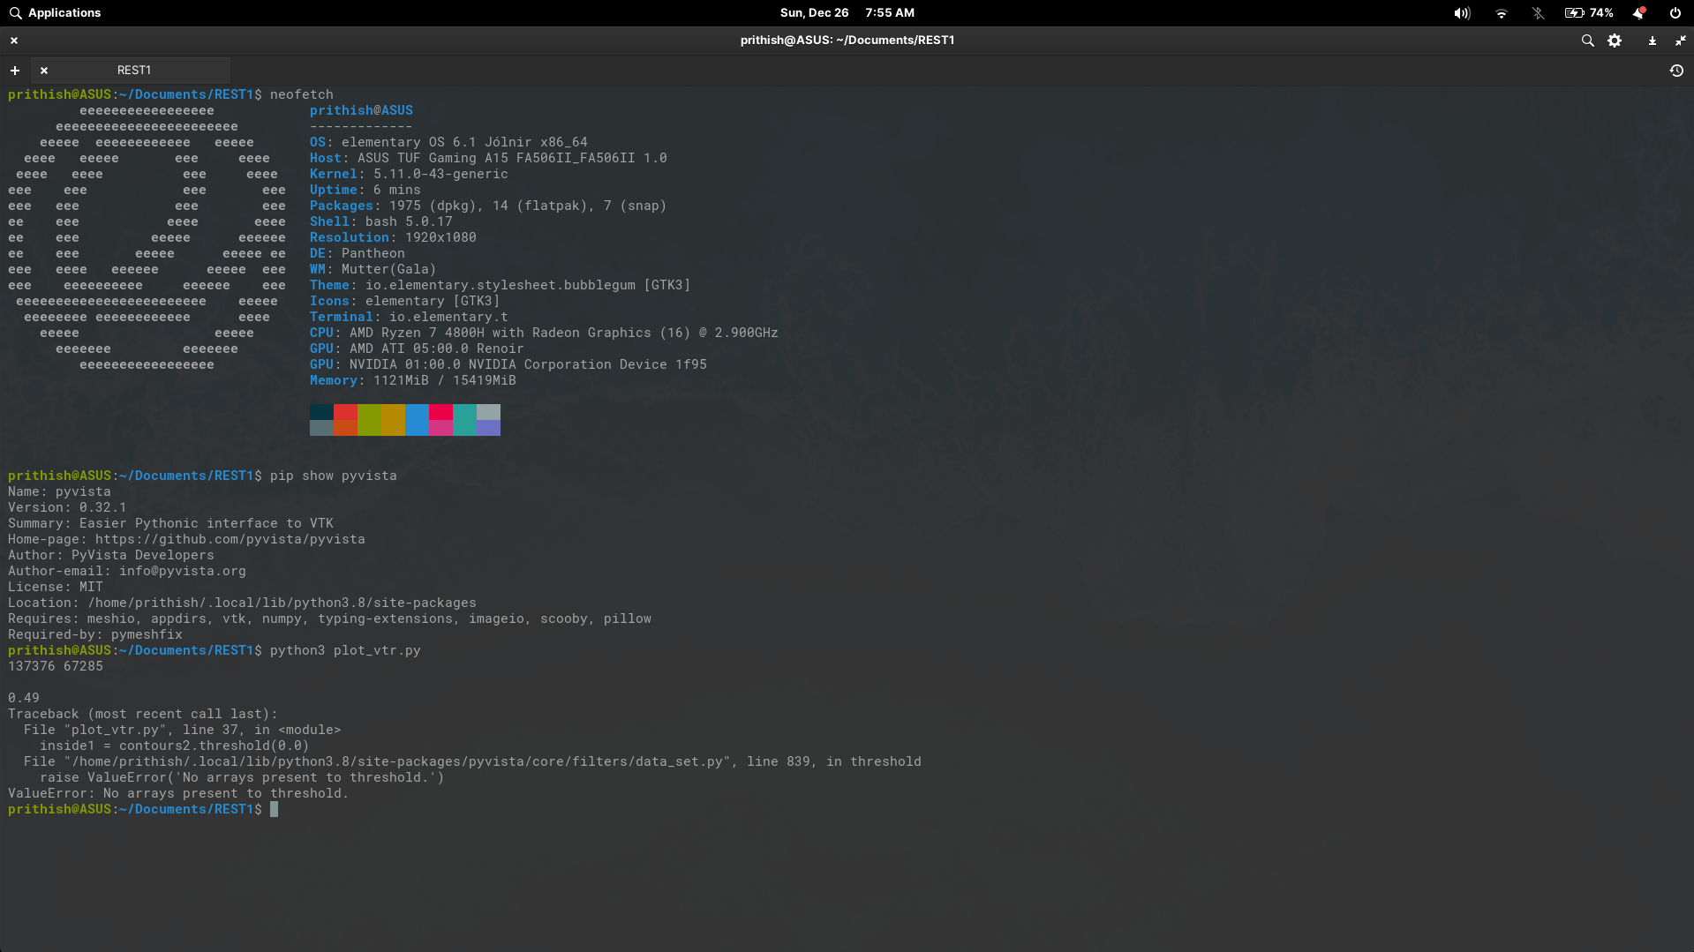Open the search icon in the Applications menu area

tap(14, 13)
